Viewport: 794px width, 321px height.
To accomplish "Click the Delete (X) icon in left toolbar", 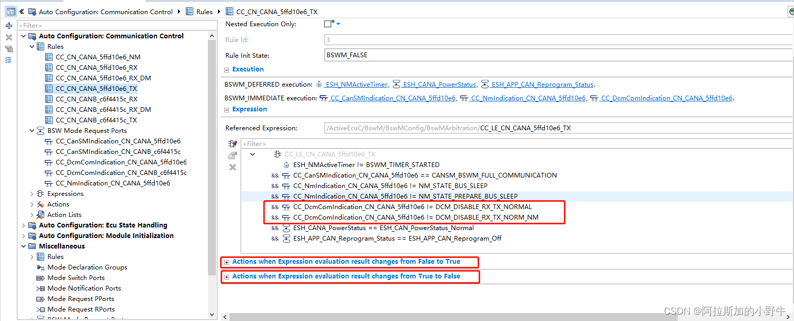I will [8, 37].
